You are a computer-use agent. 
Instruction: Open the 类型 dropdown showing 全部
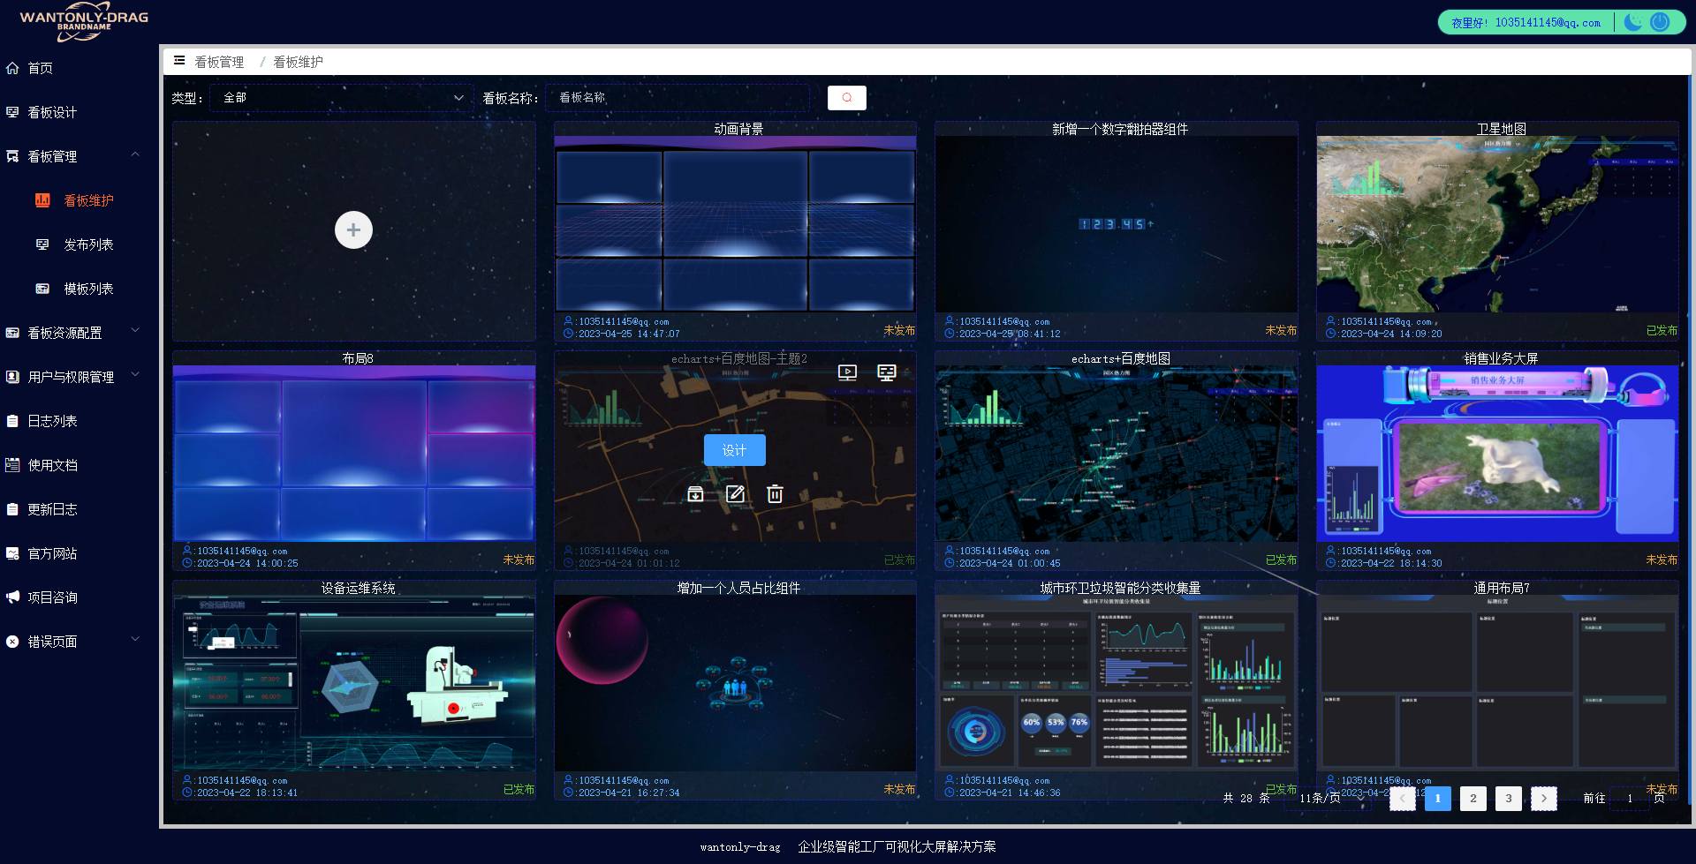point(343,98)
